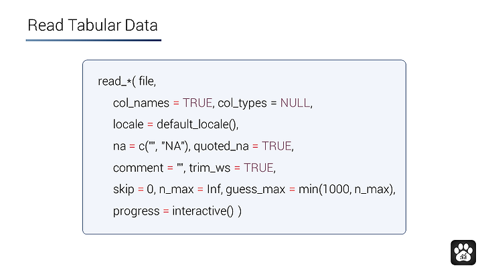The width and height of the screenshot is (482, 270).
Task: Click the Inf value after n_max
Action: [x=214, y=189]
